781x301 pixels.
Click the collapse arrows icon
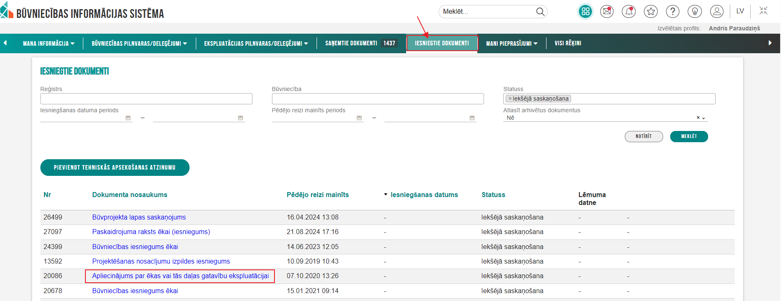click(764, 11)
